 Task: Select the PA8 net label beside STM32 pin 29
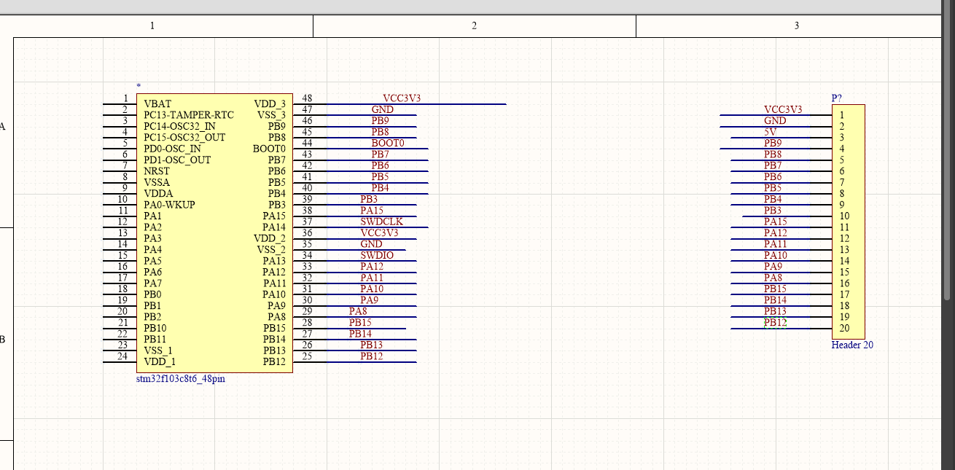(358, 311)
